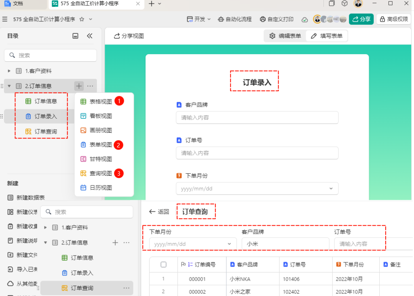Click the 客户品牌 input in the 订单录入 form

(257, 118)
